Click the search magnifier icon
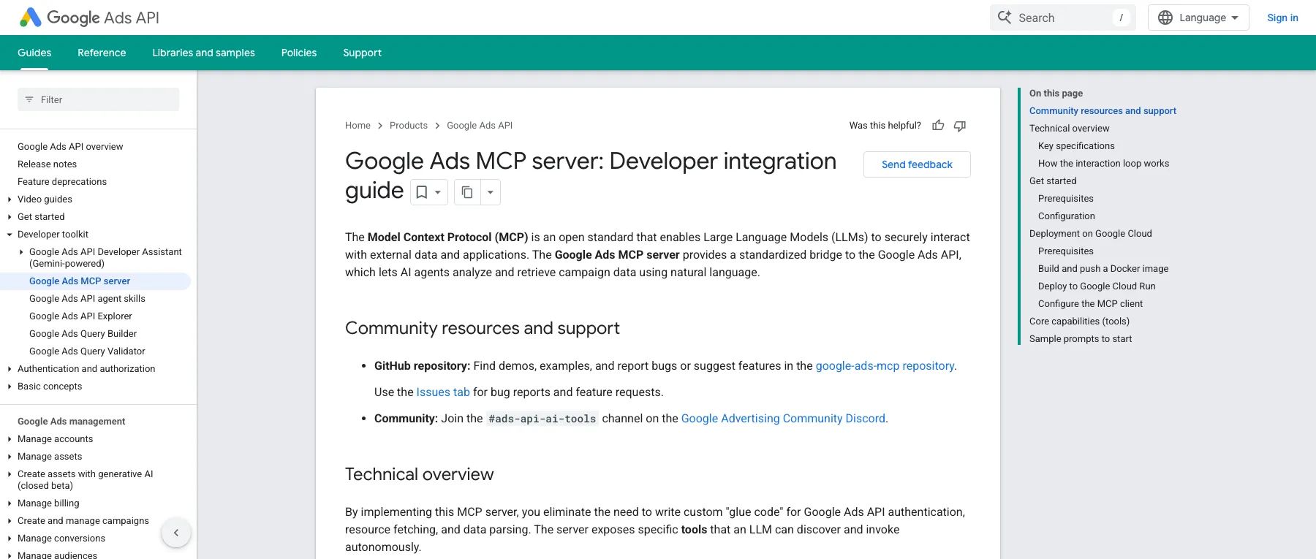 [1005, 18]
